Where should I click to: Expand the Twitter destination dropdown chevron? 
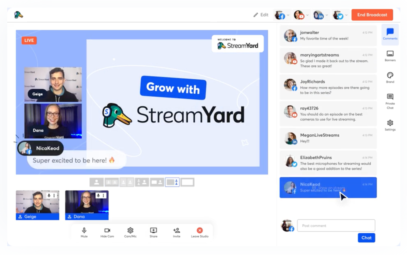(346, 15)
